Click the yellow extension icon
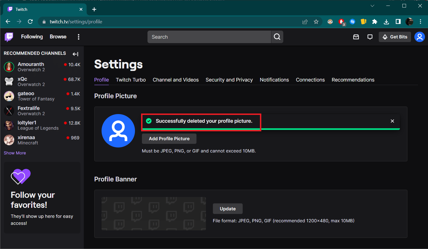 [x=363, y=22]
